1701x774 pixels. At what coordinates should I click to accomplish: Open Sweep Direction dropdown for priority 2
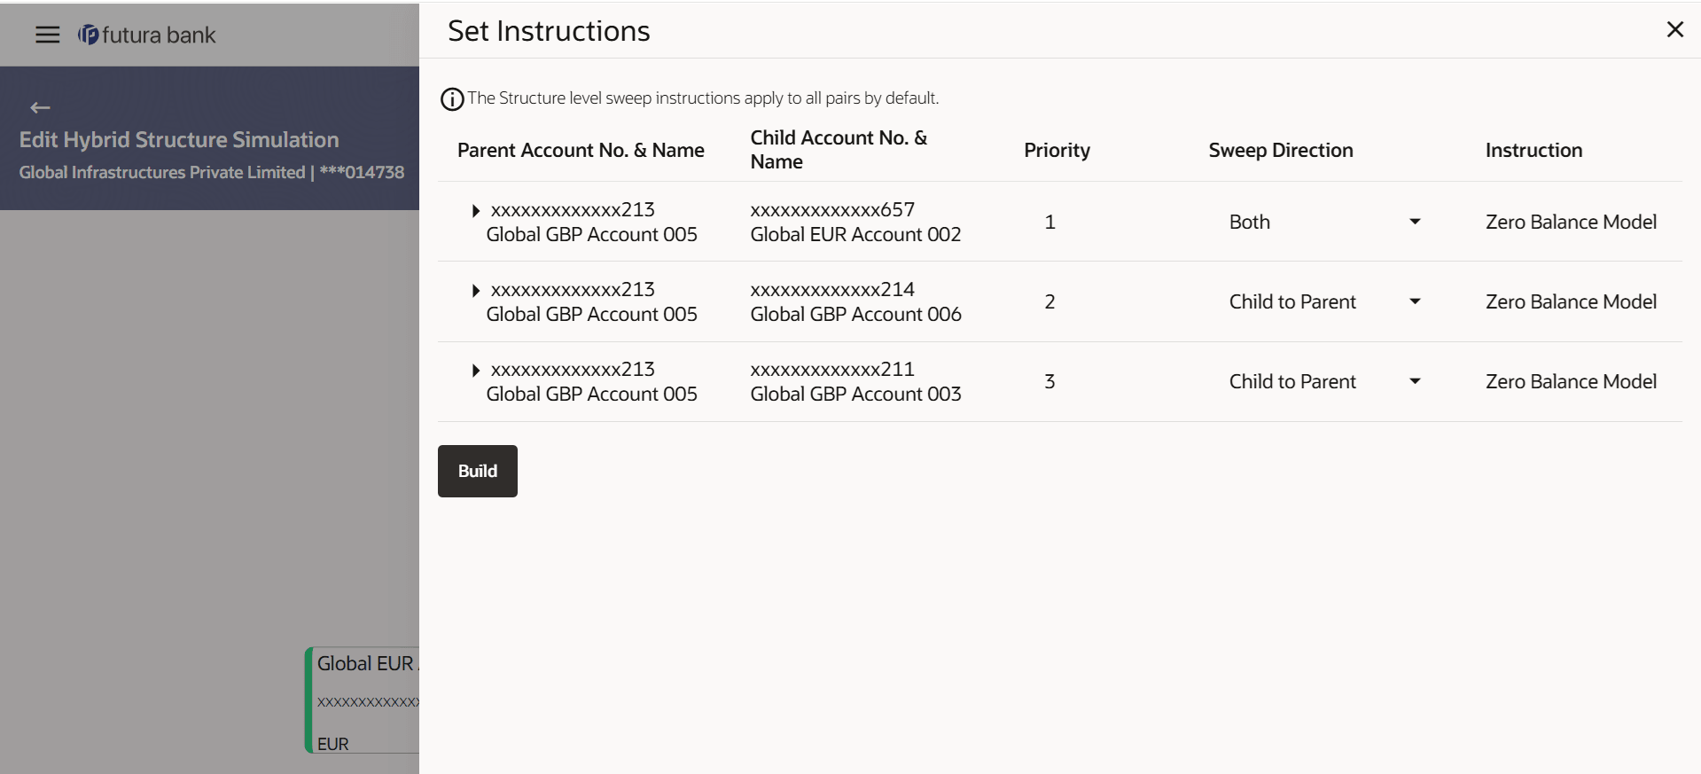(x=1414, y=301)
